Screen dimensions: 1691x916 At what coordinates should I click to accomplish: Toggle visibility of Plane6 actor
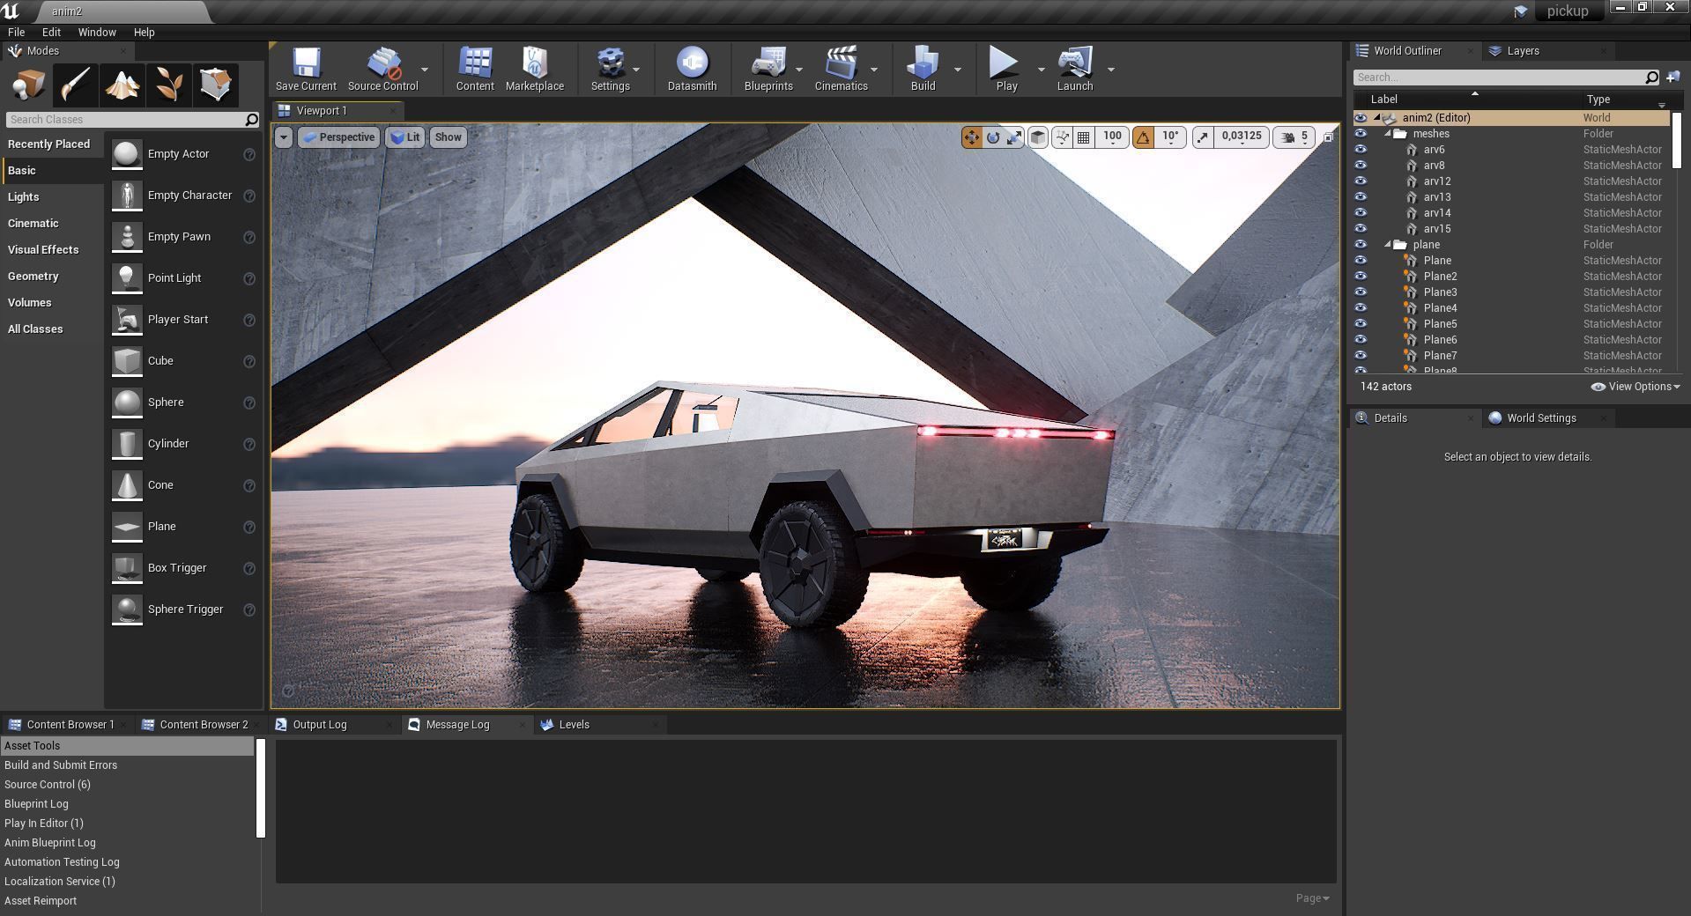point(1361,340)
